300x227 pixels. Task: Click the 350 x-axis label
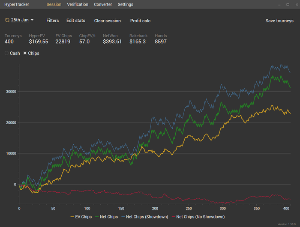pyautogui.click(x=257, y=209)
